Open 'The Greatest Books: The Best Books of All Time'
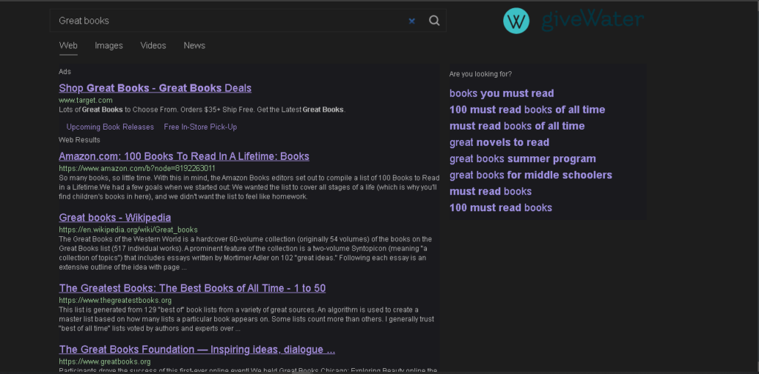759x374 pixels. click(x=192, y=288)
